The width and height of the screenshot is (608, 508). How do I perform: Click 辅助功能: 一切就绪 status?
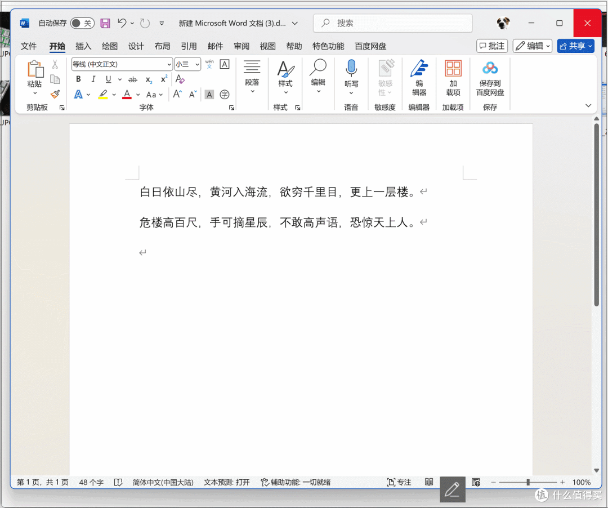click(296, 483)
